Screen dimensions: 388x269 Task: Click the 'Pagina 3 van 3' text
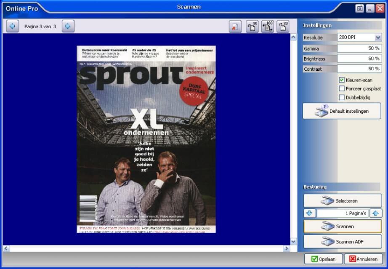pos(40,27)
